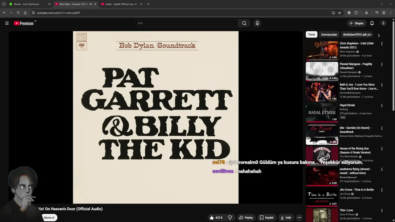Open options for Beth & Joe video
This screenshot has height=222, width=395.
tap(382, 85)
